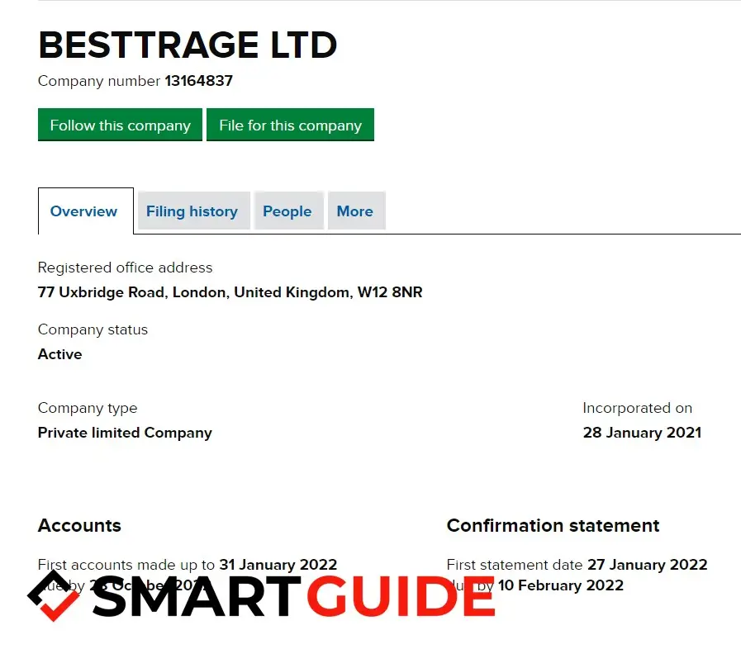Viewport: 741px width, 649px height.
Task: Click the Confirmation statement heading
Action: (553, 526)
